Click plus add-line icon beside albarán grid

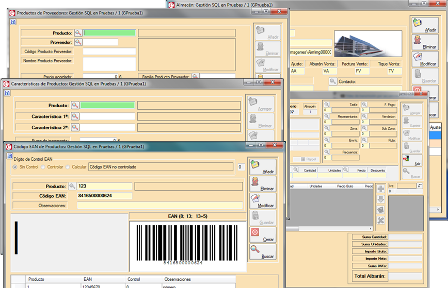[x=380, y=189]
